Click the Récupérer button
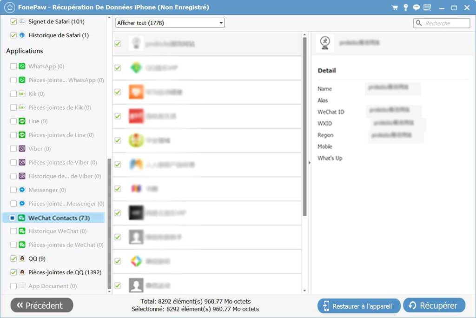The height and width of the screenshot is (318, 476). point(434,305)
